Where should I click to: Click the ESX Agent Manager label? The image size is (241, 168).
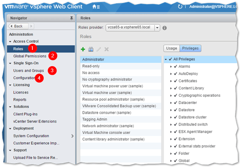click(195, 132)
